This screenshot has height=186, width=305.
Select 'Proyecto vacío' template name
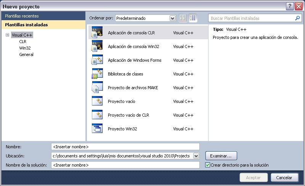pos(122,101)
